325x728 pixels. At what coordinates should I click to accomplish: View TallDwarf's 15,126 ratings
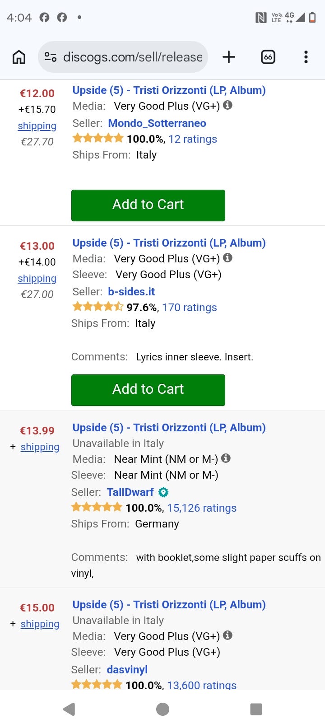202,508
